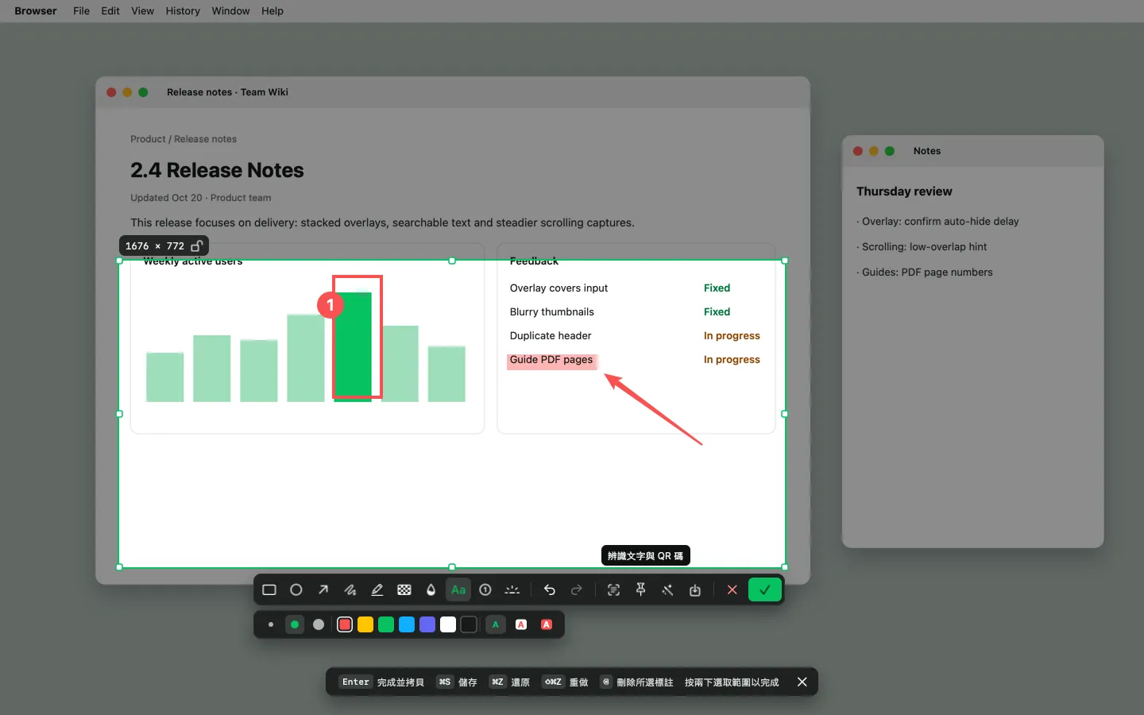Screen dimensions: 1144x715
Task: Confirm capture with green checkmark
Action: pos(765,590)
